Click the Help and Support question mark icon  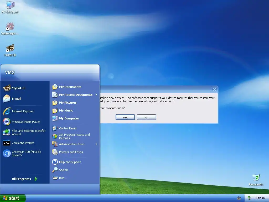pyautogui.click(x=55, y=162)
